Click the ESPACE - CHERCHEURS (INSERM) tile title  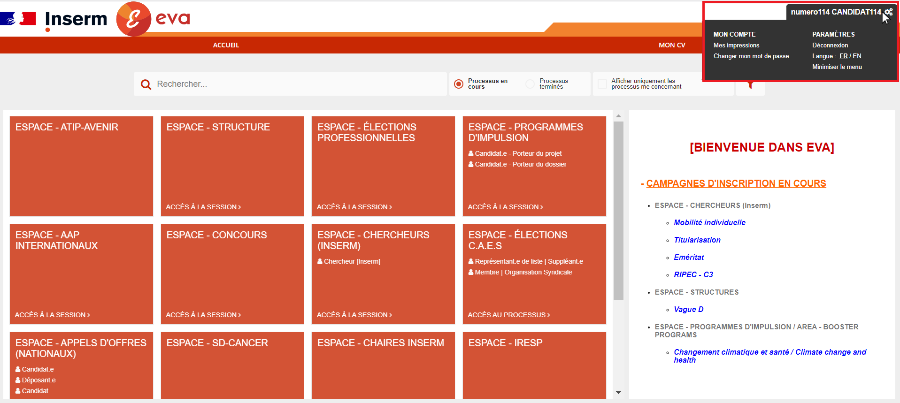373,240
